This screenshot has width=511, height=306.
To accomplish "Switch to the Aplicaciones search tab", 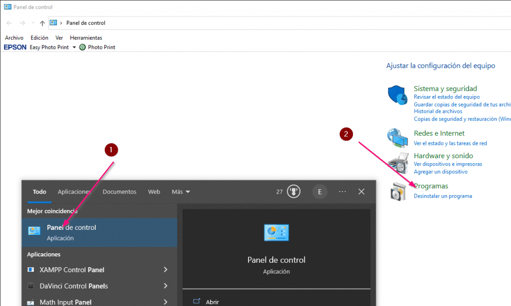I will 74,192.
